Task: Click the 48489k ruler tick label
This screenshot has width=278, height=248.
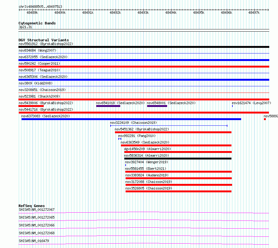Action: click(x=32, y=13)
